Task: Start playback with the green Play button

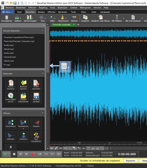Action: 5,154
